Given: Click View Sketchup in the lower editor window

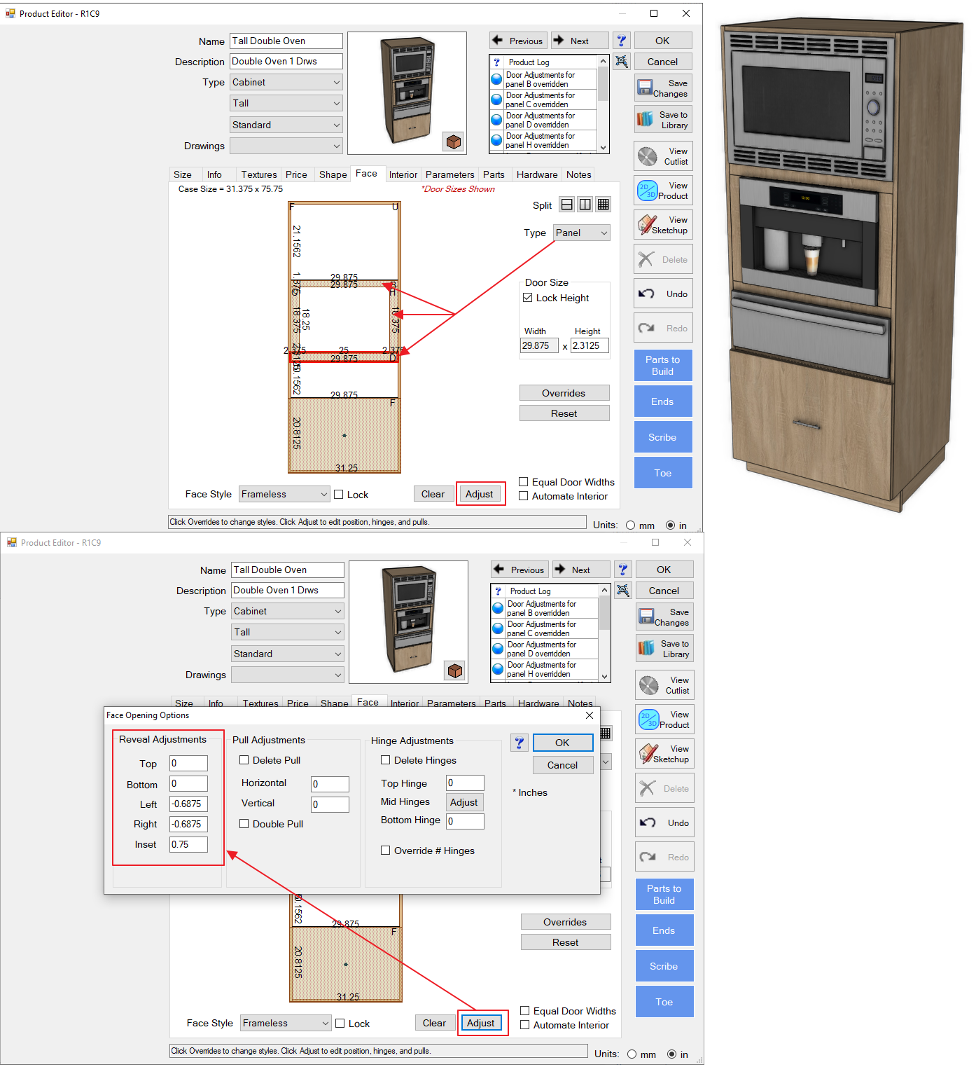Looking at the screenshot, I should click(665, 754).
